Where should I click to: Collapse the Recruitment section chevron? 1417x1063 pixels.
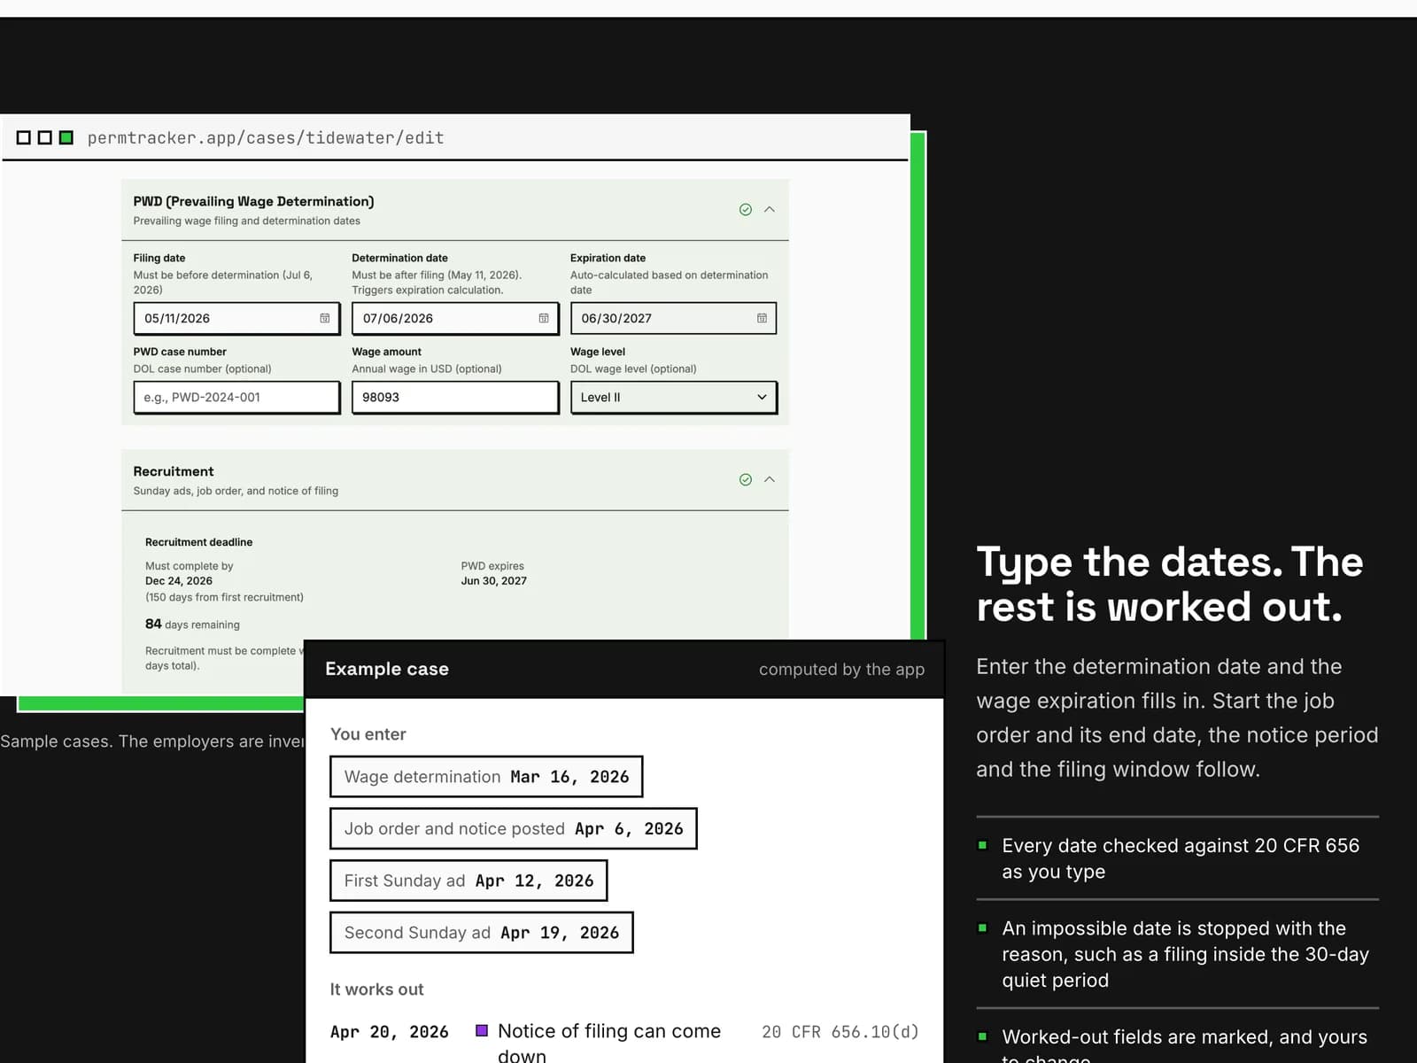pos(770,479)
